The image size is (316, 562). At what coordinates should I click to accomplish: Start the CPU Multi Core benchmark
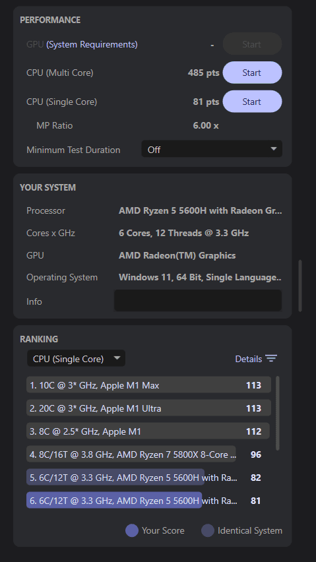(x=252, y=73)
